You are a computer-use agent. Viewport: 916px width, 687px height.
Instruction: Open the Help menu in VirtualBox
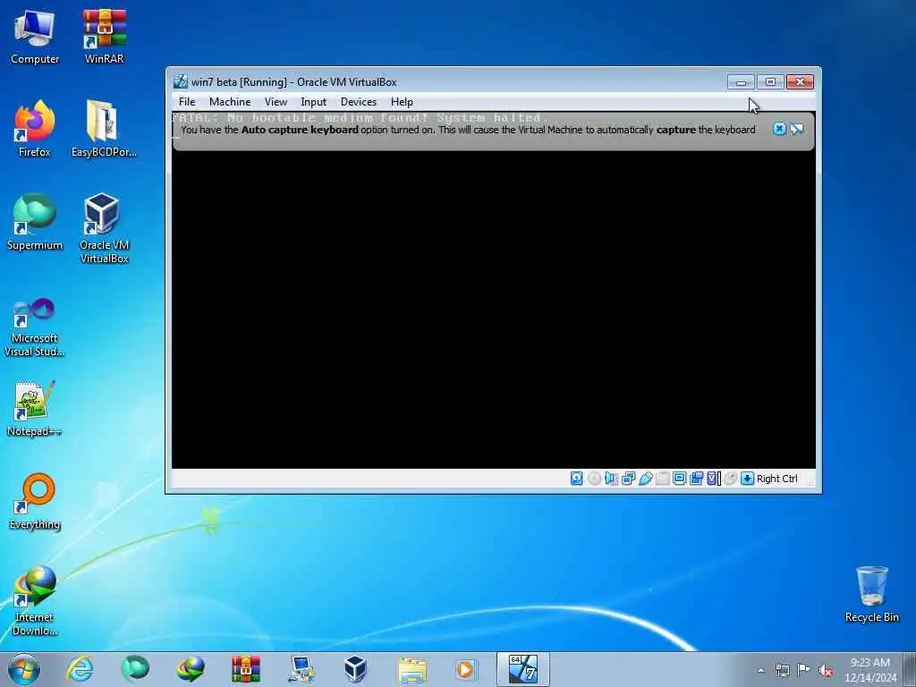tap(402, 102)
